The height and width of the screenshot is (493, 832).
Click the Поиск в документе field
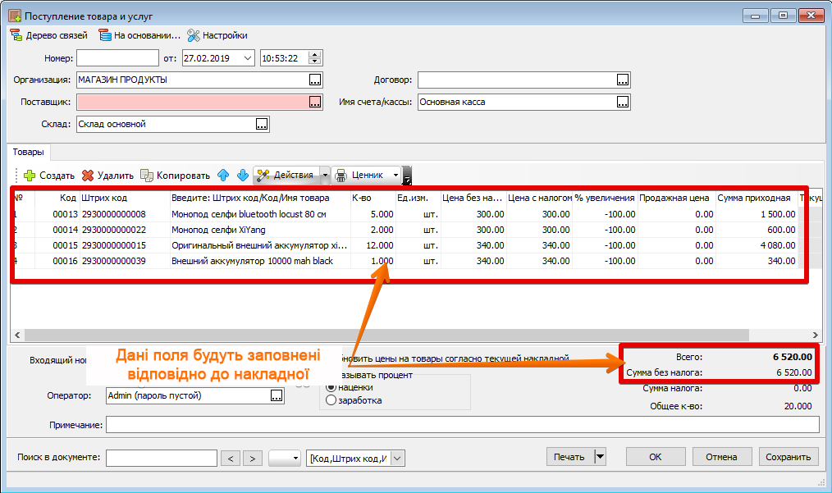coord(162,458)
